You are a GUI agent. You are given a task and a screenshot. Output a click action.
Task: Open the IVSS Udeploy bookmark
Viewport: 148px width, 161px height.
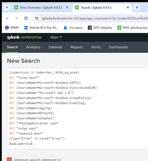tap(100, 28)
